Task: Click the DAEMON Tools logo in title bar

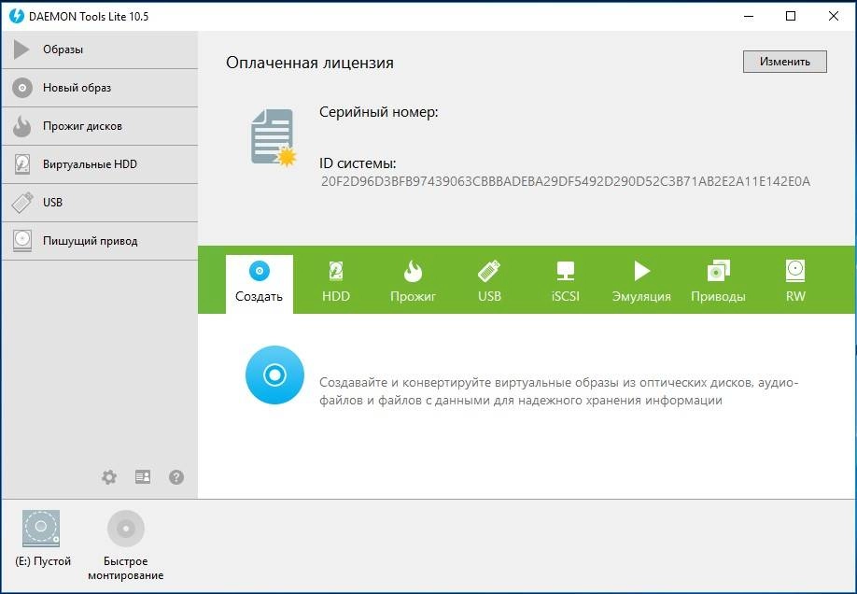Action: coord(17,16)
